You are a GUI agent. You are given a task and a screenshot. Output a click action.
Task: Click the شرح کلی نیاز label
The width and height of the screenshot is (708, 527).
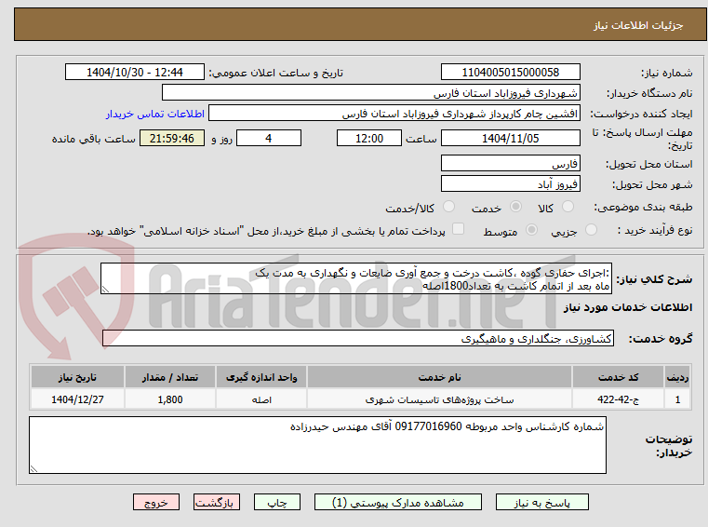(654, 279)
